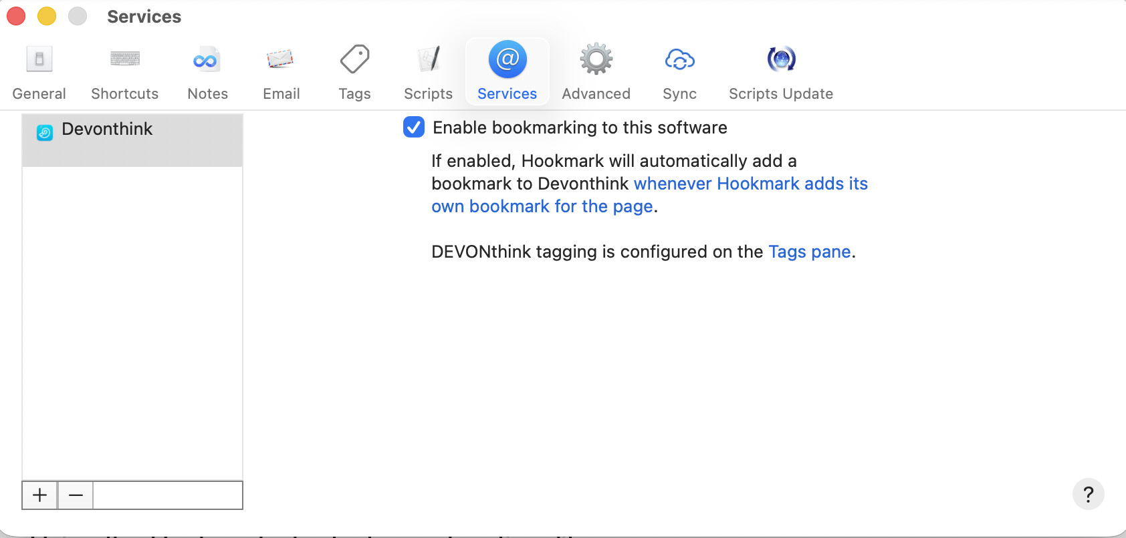Open the Email envelope icon
Image resolution: width=1126 pixels, height=538 pixels.
[x=280, y=59]
